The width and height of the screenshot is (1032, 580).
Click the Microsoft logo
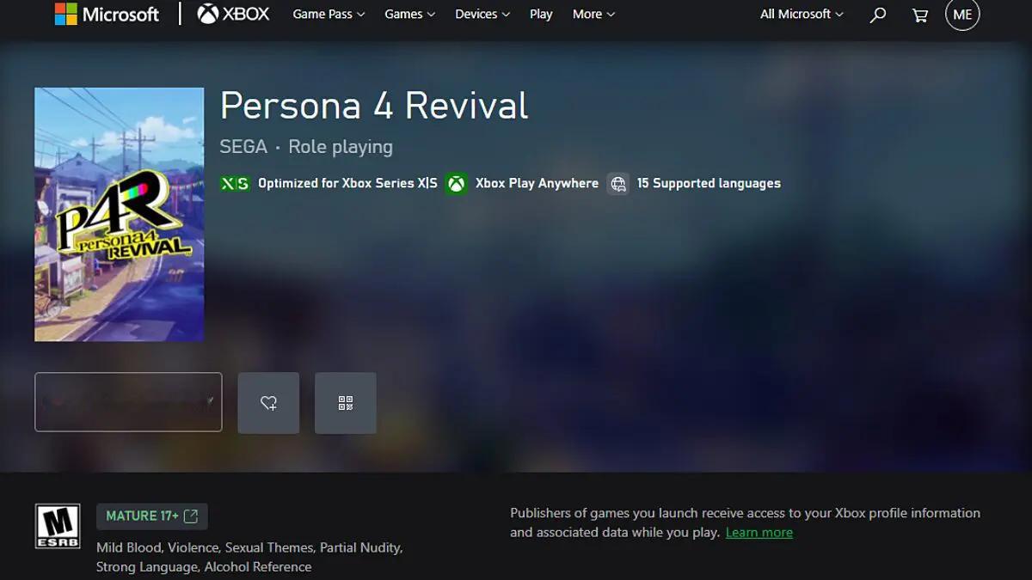click(107, 14)
